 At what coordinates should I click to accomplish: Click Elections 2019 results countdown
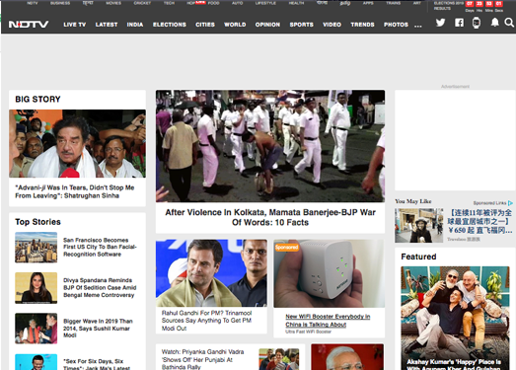click(x=469, y=6)
